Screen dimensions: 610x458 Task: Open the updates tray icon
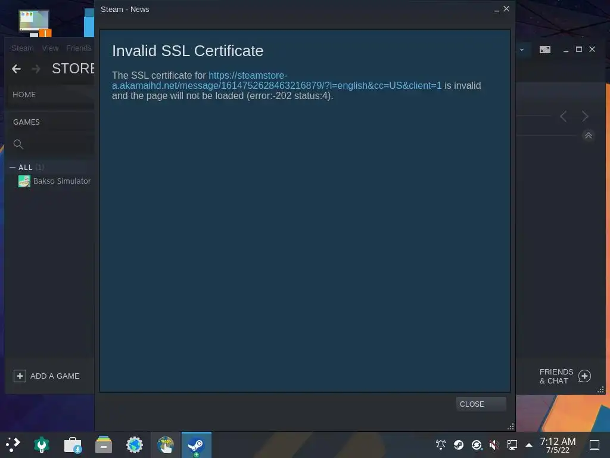477,444
